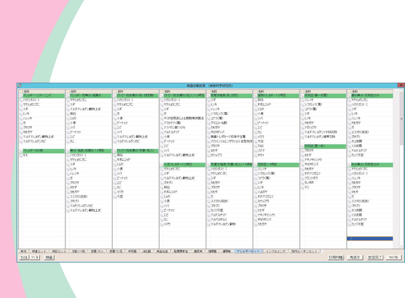Select the blue highlighted empty row

pos(370,239)
